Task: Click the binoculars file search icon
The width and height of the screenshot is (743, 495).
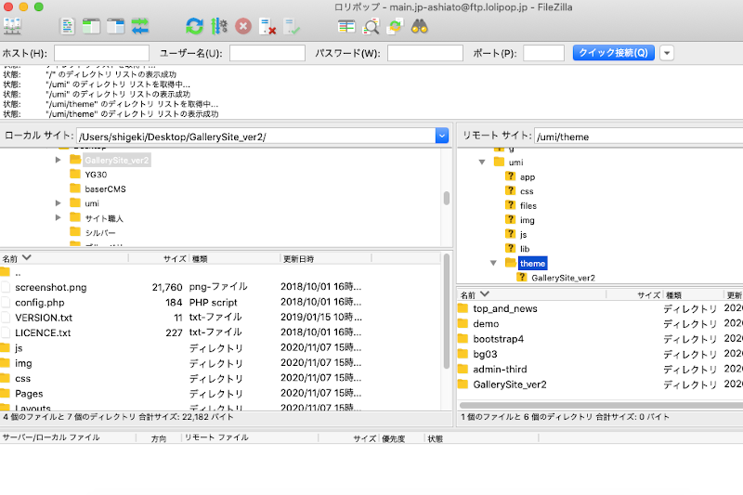Action: [x=419, y=26]
